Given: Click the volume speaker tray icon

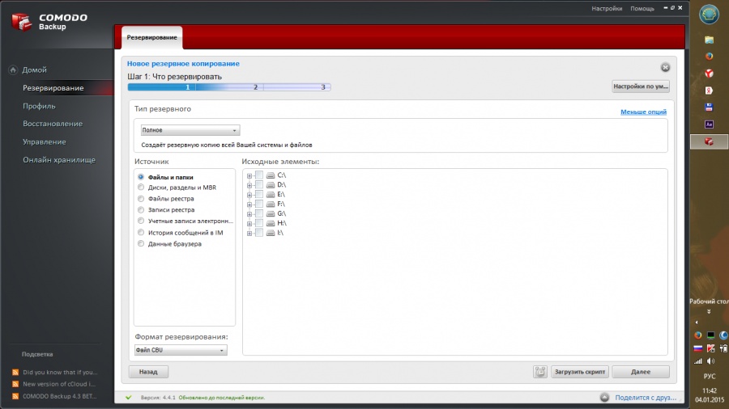Looking at the screenshot, I should (711, 361).
